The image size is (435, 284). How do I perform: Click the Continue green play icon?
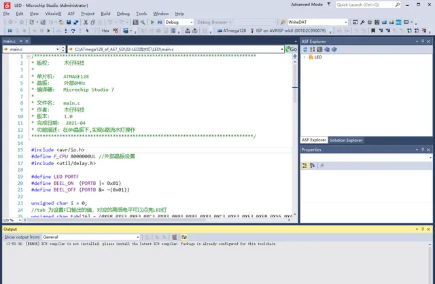tap(48, 31)
